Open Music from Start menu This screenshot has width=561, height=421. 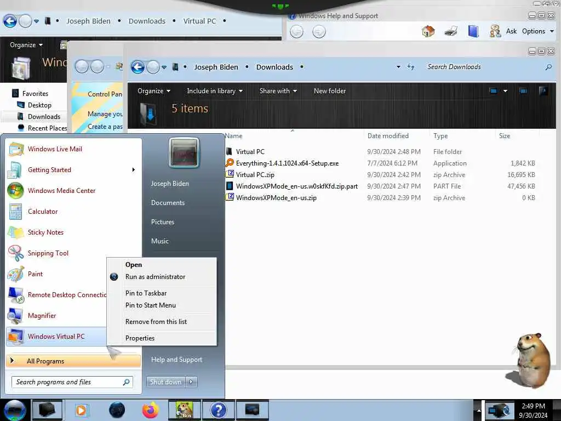(159, 241)
